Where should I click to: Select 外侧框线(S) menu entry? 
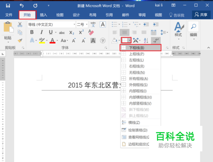[x=141, y=85]
